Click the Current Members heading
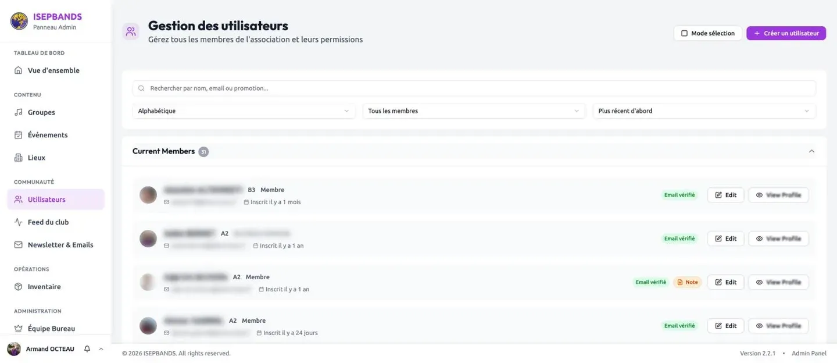This screenshot has height=363, width=837. coord(163,151)
